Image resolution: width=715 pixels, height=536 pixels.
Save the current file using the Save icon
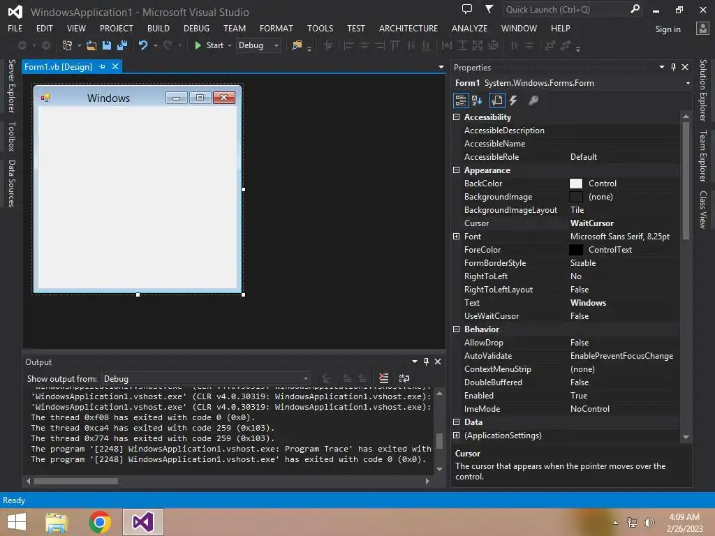point(107,45)
